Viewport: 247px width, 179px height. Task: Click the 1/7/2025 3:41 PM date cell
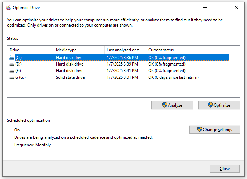[x=122, y=71]
